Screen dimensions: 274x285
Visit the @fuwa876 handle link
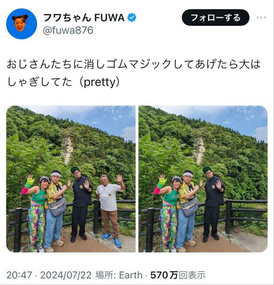[68, 30]
